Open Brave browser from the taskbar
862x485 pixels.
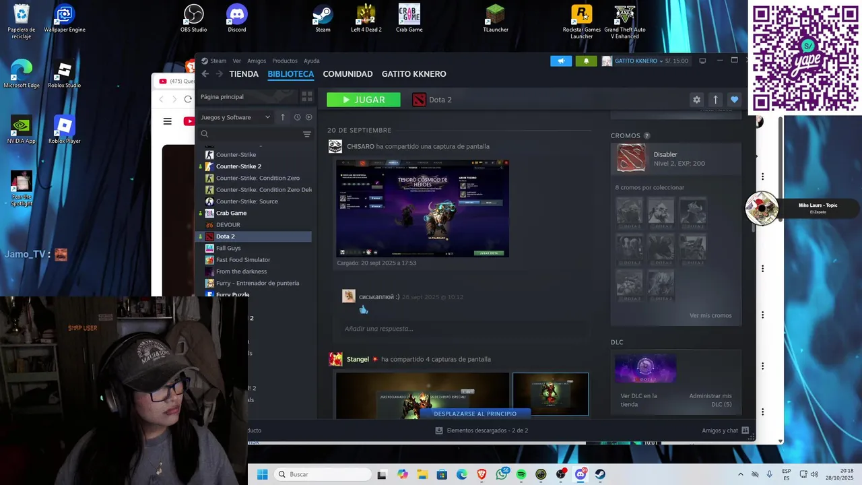(x=482, y=474)
